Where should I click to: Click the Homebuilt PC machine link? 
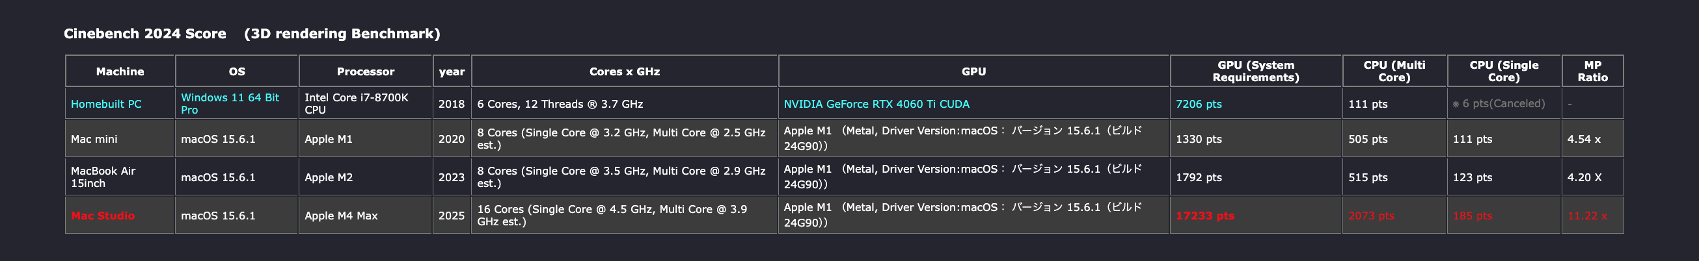[105, 104]
